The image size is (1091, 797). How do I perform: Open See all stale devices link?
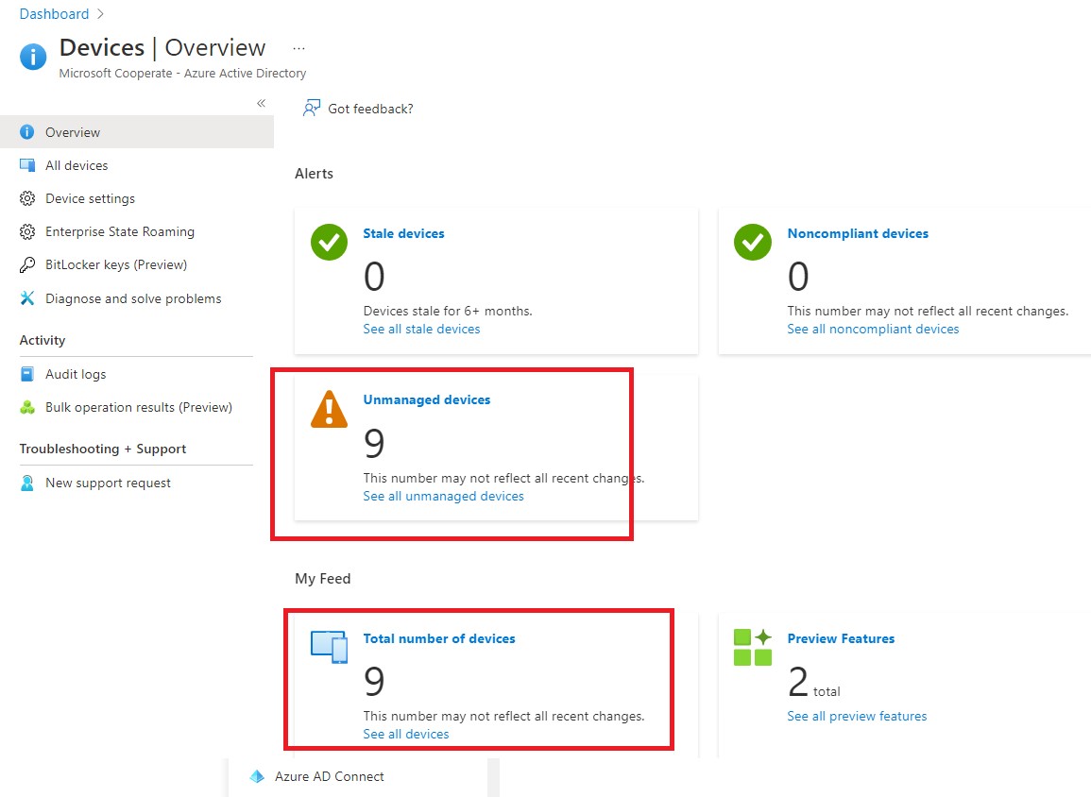[x=421, y=329]
